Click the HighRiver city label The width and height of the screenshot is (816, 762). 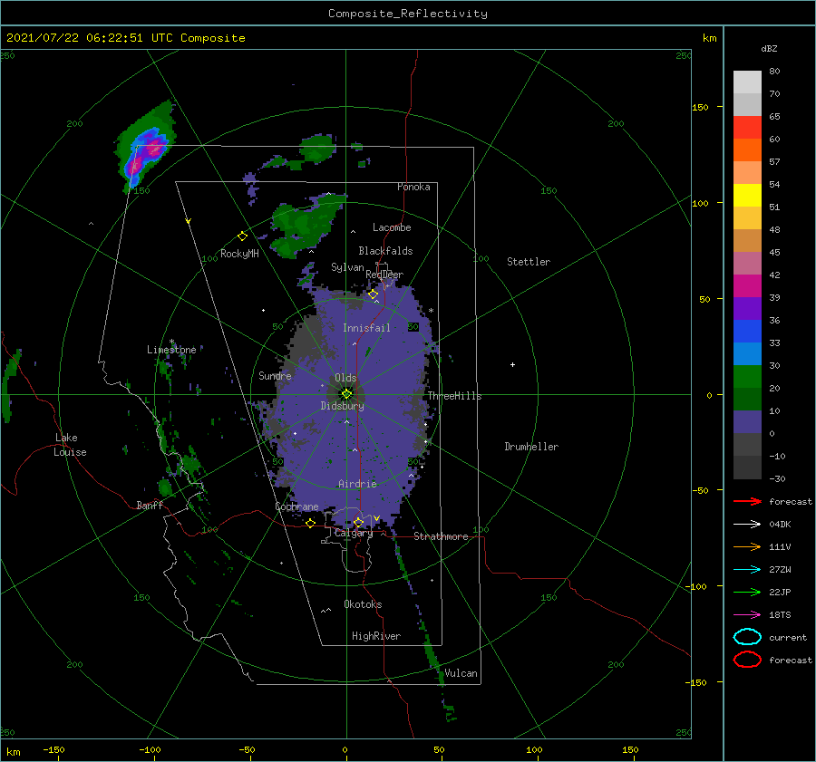[376, 636]
